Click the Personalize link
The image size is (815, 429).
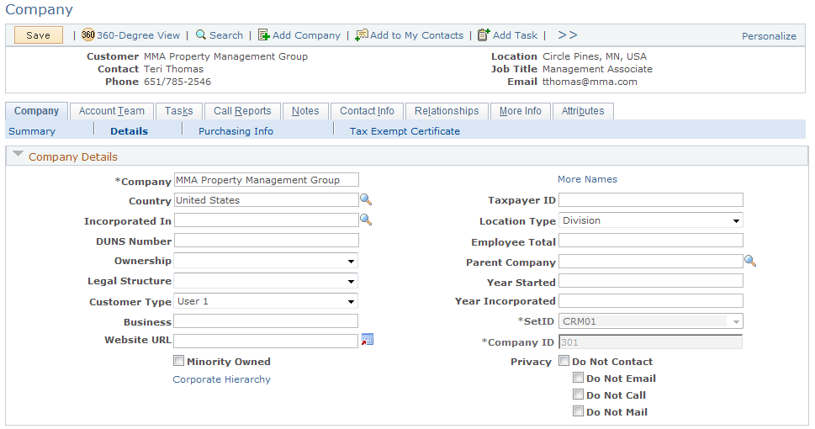click(x=769, y=36)
